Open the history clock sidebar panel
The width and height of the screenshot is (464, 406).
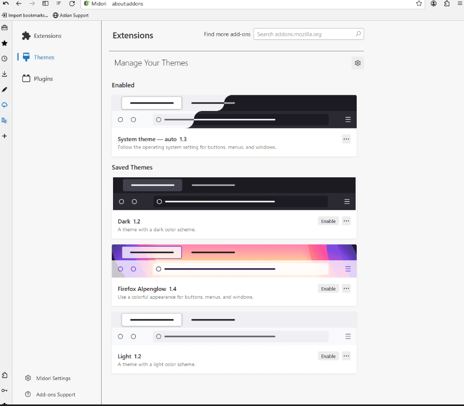point(5,59)
